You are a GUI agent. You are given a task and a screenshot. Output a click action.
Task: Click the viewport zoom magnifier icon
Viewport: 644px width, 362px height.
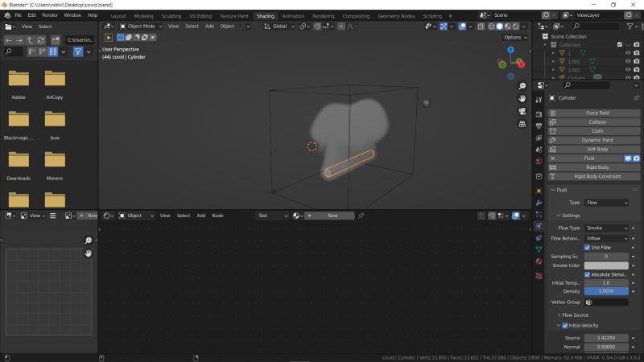(522, 86)
